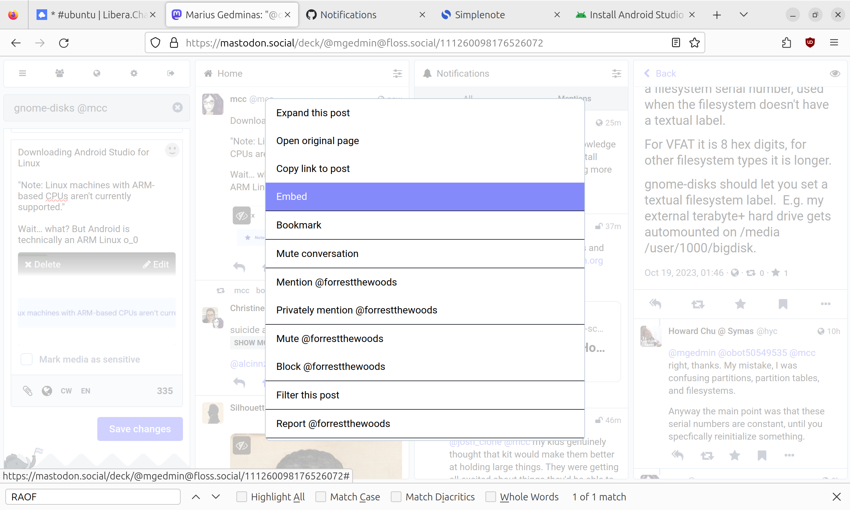Image resolution: width=850 pixels, height=510 pixels.
Task: Open the Home column settings sliders
Action: pyautogui.click(x=397, y=73)
